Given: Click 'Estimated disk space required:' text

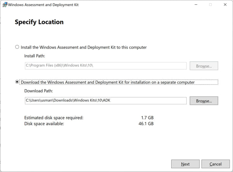Looking at the screenshot, I should [54, 118].
